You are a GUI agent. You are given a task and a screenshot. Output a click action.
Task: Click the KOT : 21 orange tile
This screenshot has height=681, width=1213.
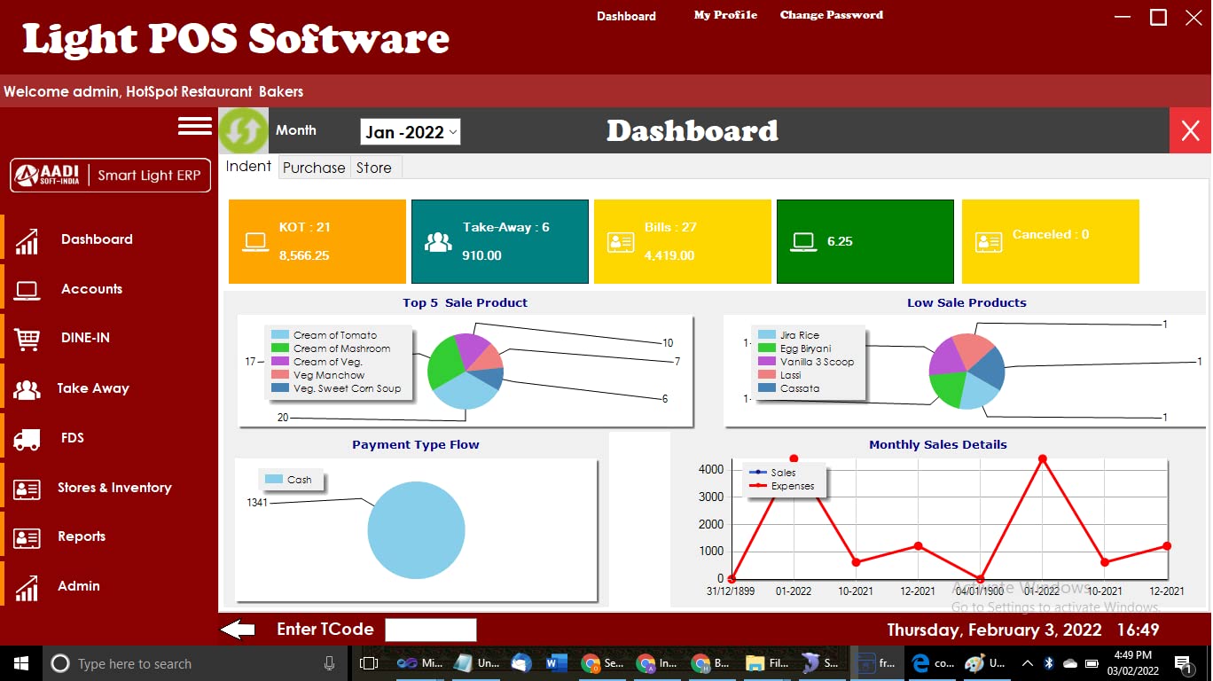(317, 241)
